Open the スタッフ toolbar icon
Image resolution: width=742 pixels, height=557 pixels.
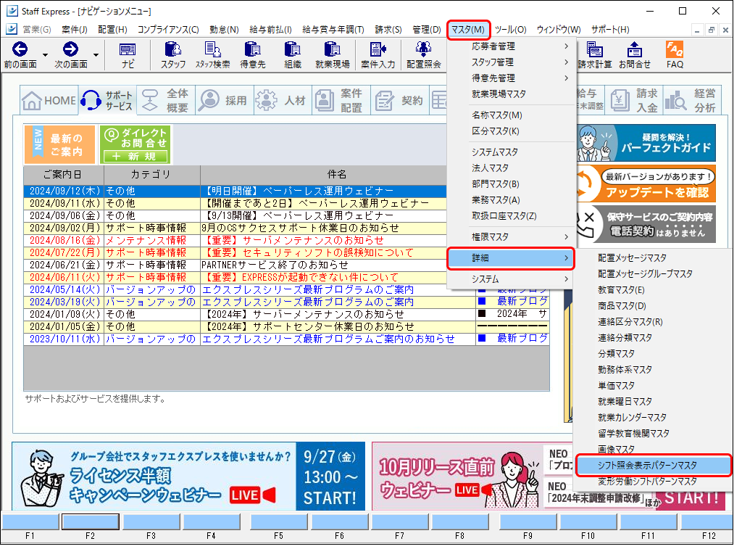click(172, 55)
